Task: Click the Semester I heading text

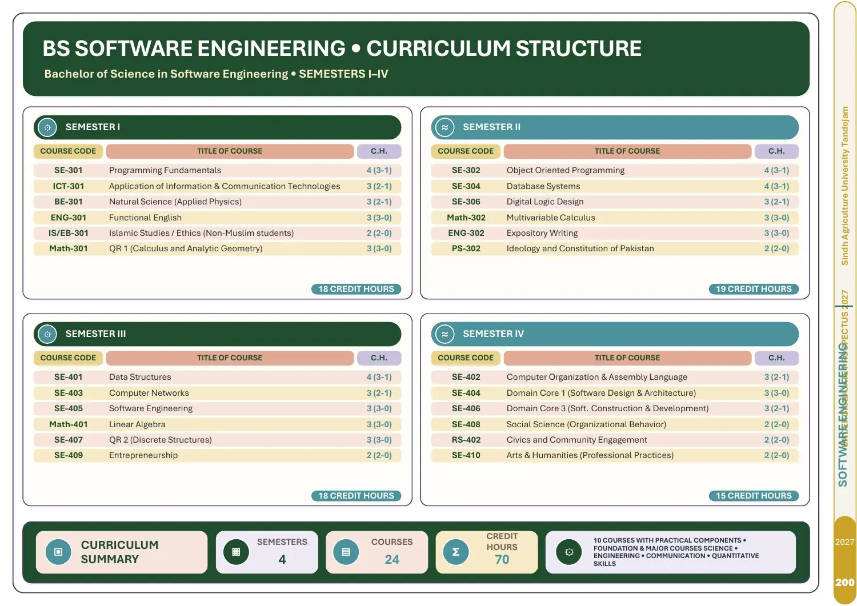Action: [93, 127]
